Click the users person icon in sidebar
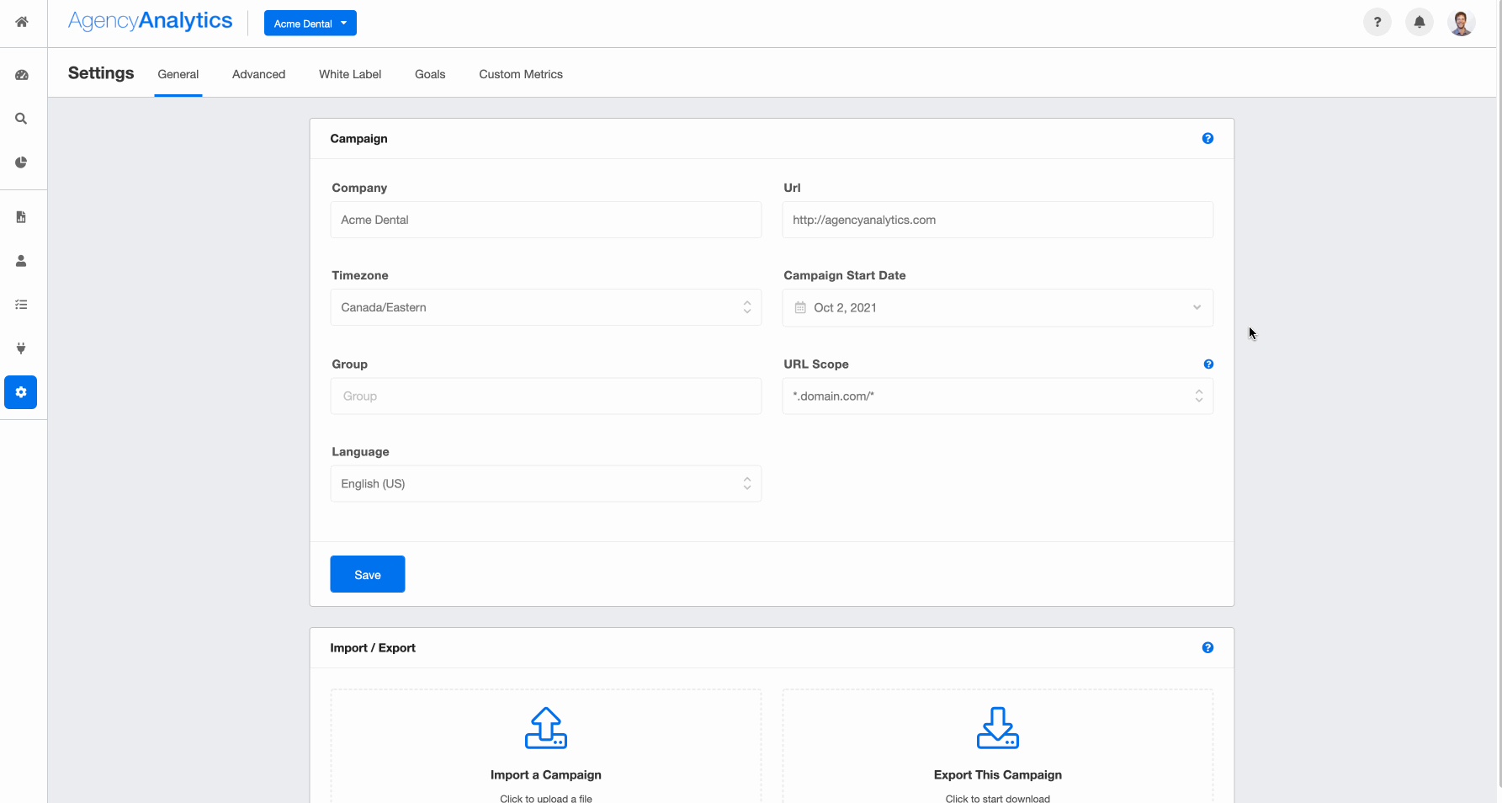1502x803 pixels. point(22,261)
